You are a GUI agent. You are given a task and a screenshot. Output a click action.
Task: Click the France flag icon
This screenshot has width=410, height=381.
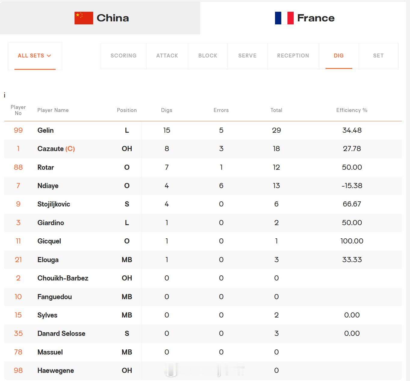point(284,18)
